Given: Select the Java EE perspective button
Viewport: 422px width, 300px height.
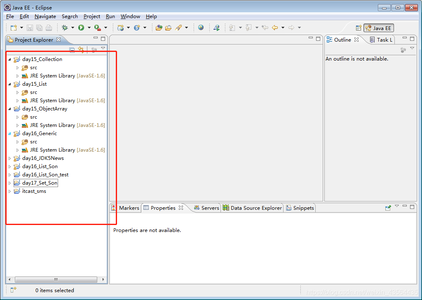Looking at the screenshot, I should point(379,28).
